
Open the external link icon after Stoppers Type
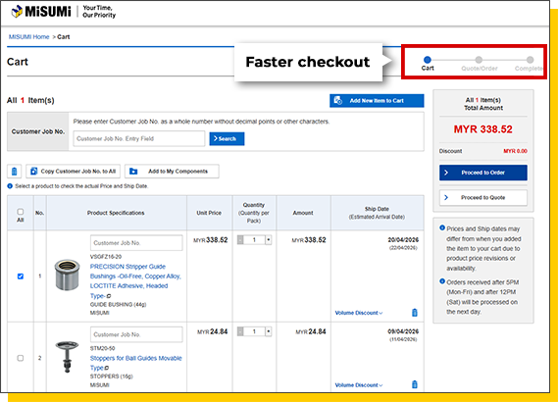coord(107,368)
